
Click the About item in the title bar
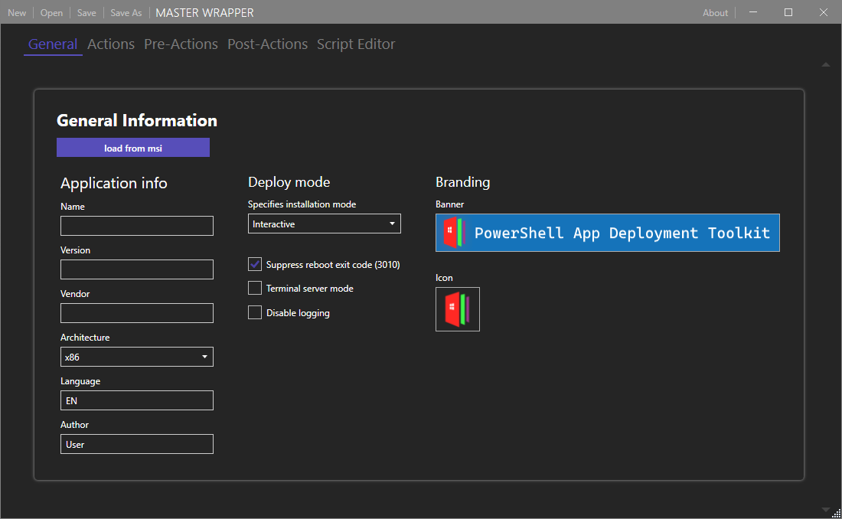point(715,12)
